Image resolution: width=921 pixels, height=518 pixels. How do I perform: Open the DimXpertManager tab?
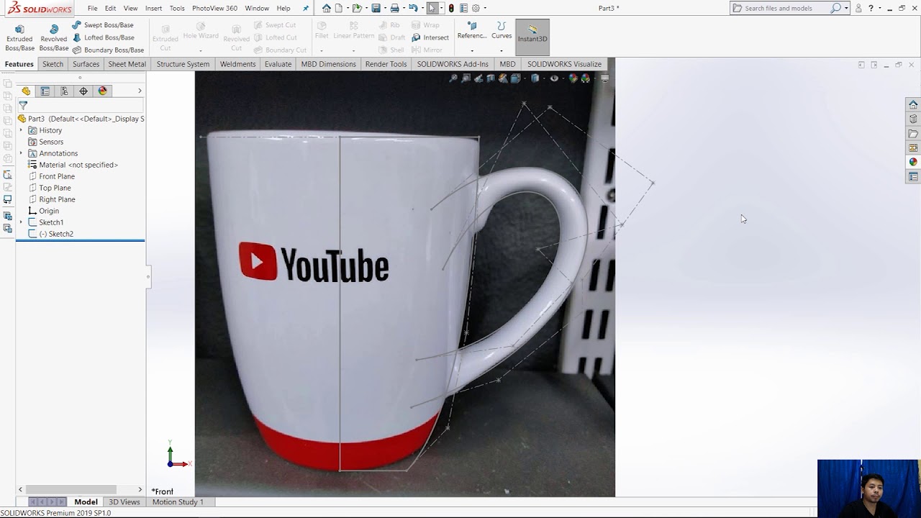tap(83, 91)
